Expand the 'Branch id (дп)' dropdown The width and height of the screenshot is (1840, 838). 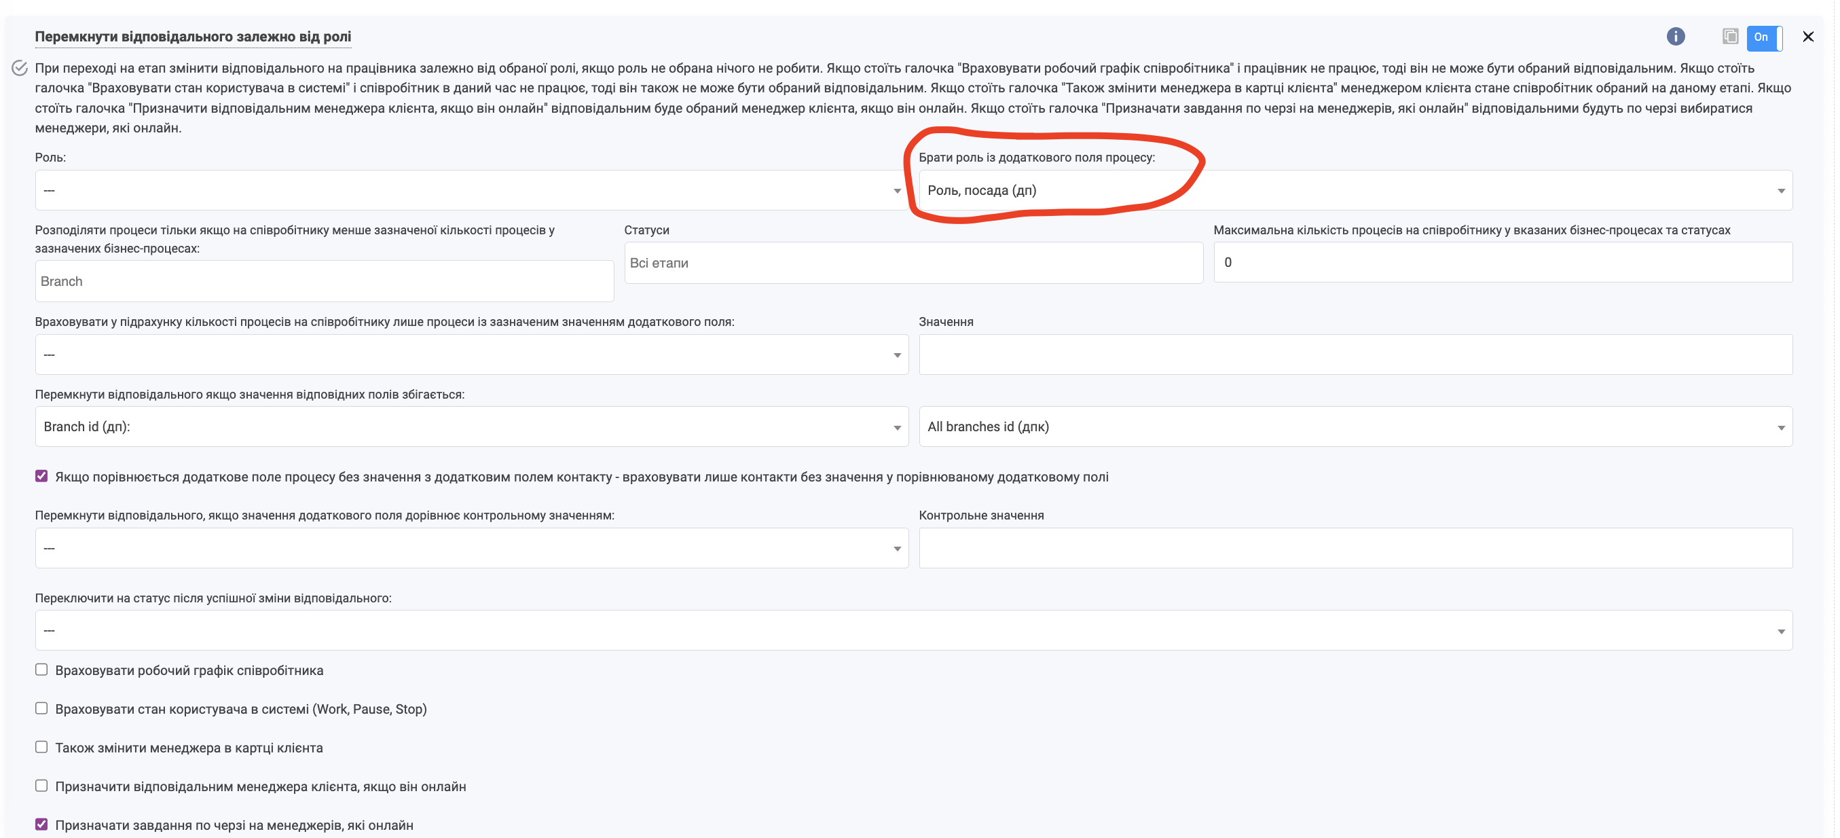pos(471,426)
